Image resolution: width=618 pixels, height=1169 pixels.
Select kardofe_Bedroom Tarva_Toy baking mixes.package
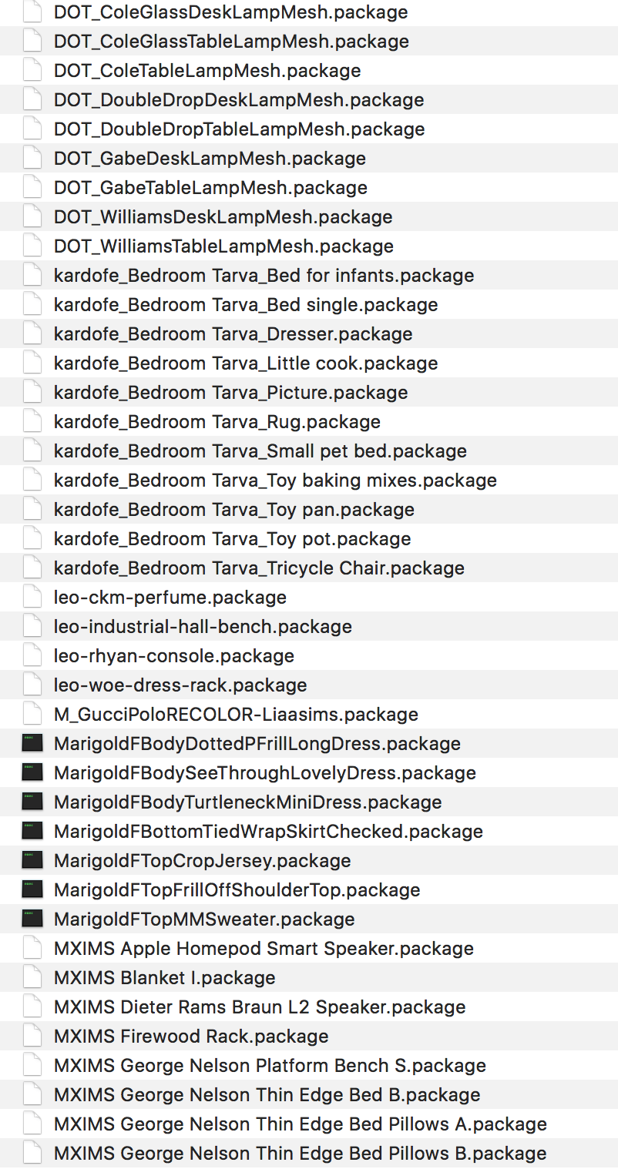(275, 480)
